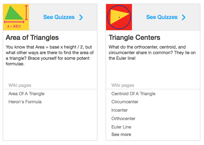Screen dimensions: 204x145
Task: Open the Circumcenter wiki page
Action: (x=125, y=102)
